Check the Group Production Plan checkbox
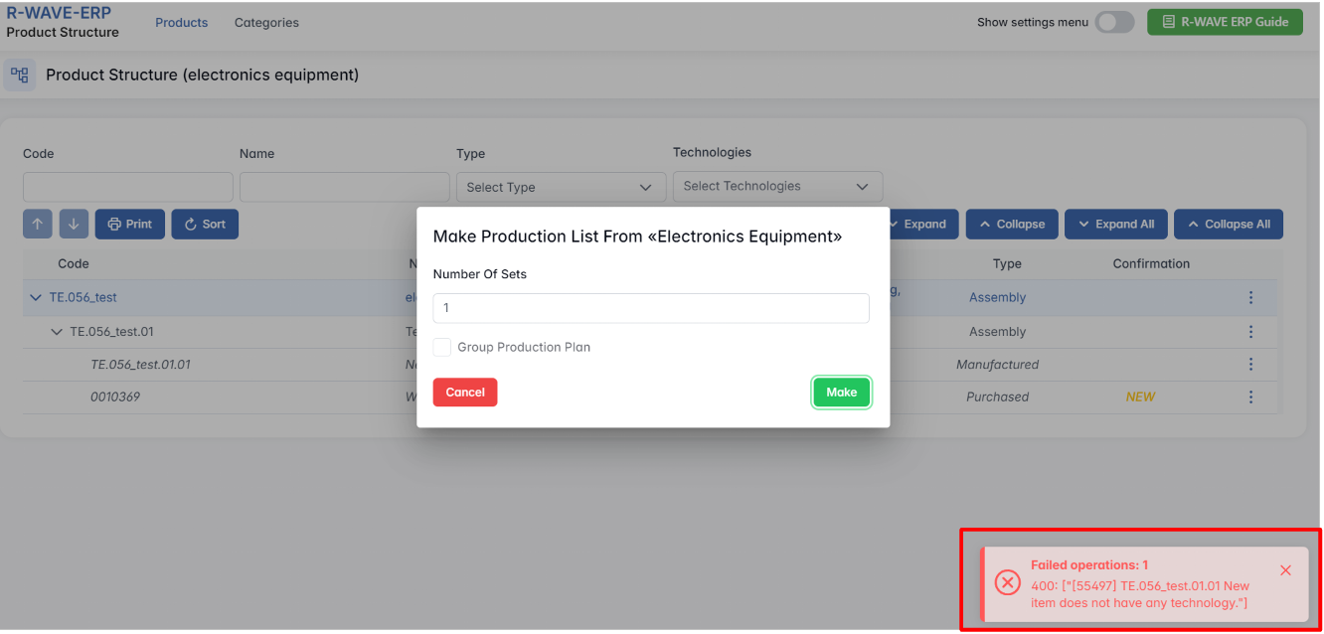The height and width of the screenshot is (634, 1324). [442, 347]
